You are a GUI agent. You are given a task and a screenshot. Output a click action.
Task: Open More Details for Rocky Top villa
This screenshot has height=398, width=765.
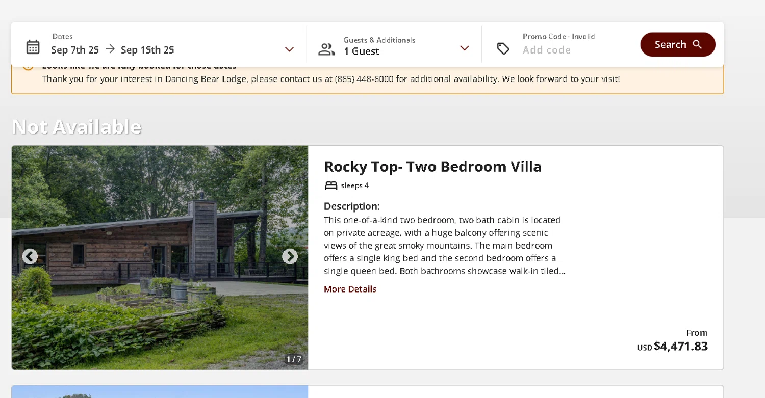tap(350, 289)
